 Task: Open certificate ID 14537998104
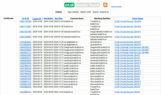coord(25,69)
